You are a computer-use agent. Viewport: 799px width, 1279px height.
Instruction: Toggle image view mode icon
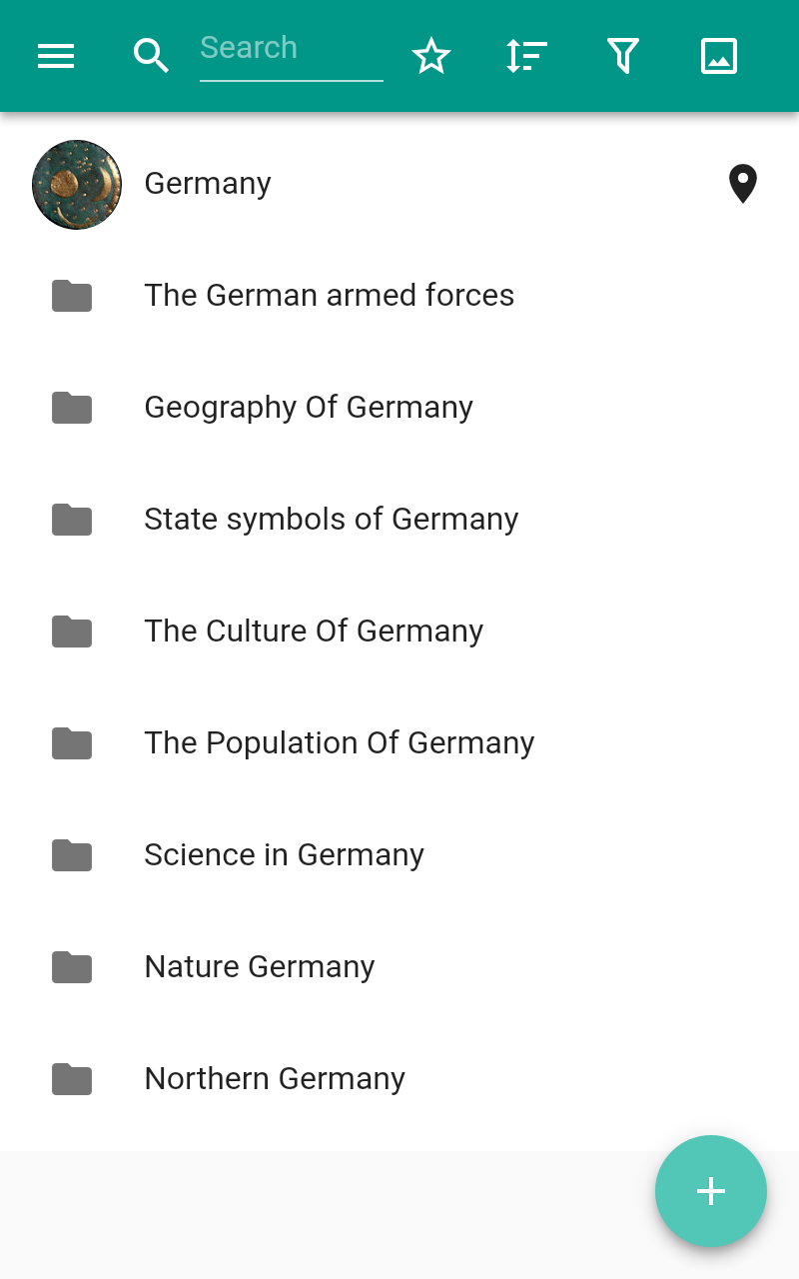pos(719,56)
